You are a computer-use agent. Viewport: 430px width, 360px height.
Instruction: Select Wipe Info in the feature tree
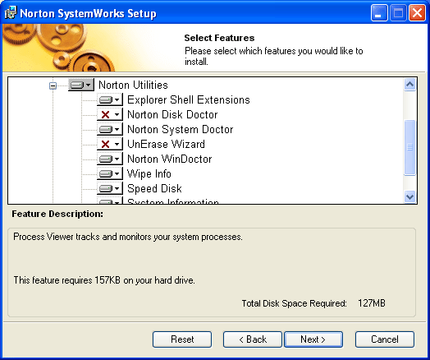[x=149, y=173]
